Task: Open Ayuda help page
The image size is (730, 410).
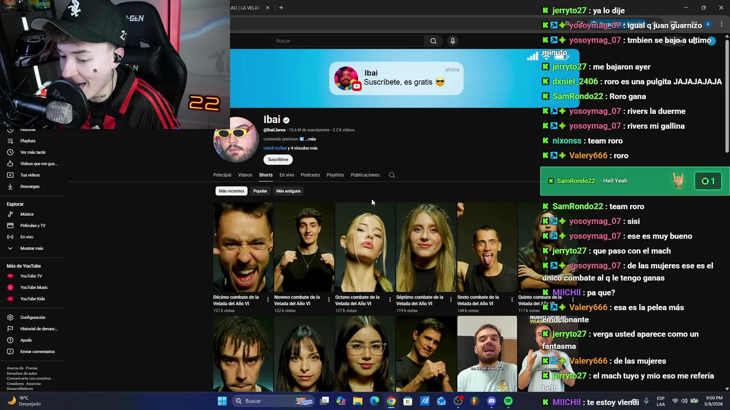Action: [x=26, y=340]
